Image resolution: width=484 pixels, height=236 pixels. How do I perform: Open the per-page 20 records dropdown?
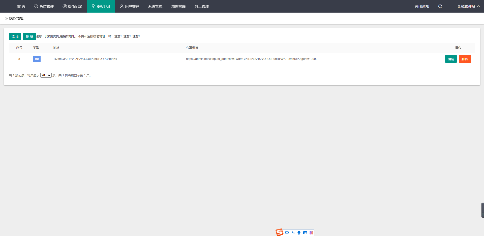tap(46, 75)
